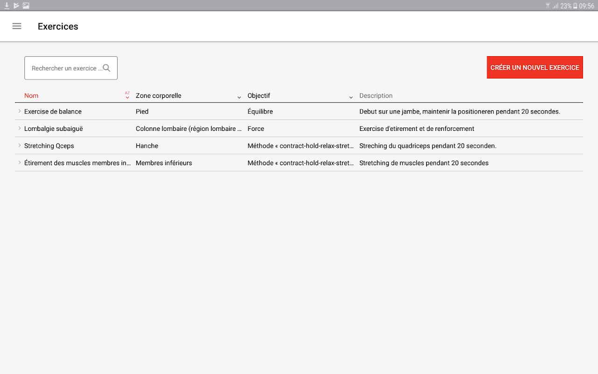This screenshot has width=598, height=374.
Task: Tap the Wi-Fi signal status icon
Action: [x=548, y=6]
